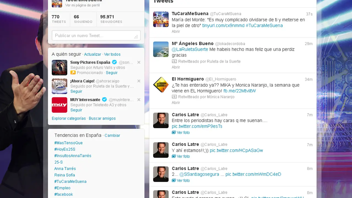Dismiss the Sony Pictures España follow suggestion
The image size is (352, 198).
click(139, 62)
